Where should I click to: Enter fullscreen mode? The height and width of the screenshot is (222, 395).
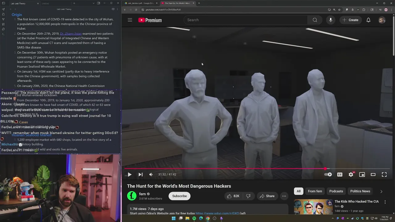tap(384, 175)
